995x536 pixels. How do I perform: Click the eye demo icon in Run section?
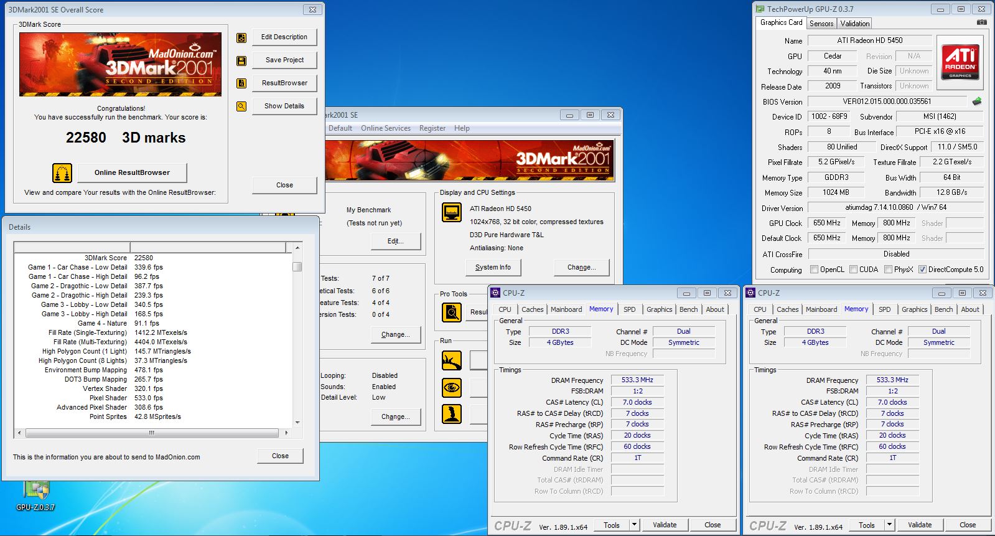pyautogui.click(x=451, y=387)
